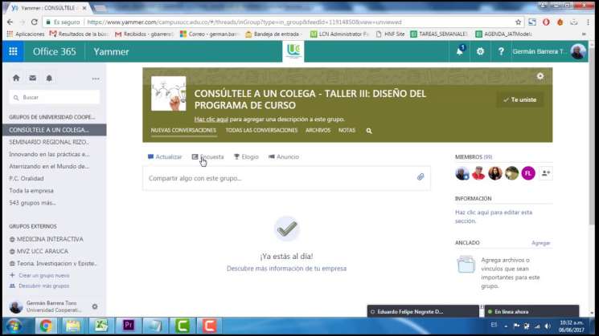Open Premiere Pro from the taskbar

(129, 326)
